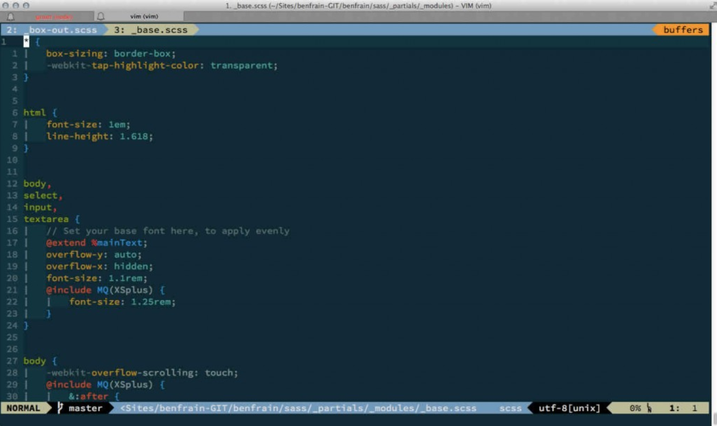Click the macOS window zoom button
This screenshot has height=426, width=717.
tap(26, 5)
